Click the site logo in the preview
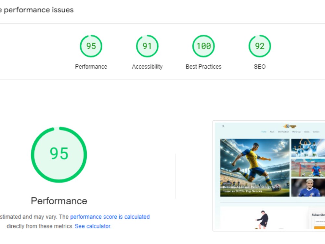This screenshot has height=244, width=325. tap(290, 126)
